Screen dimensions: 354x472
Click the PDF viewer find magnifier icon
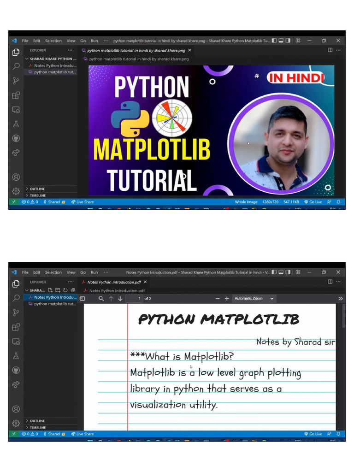(x=101, y=299)
